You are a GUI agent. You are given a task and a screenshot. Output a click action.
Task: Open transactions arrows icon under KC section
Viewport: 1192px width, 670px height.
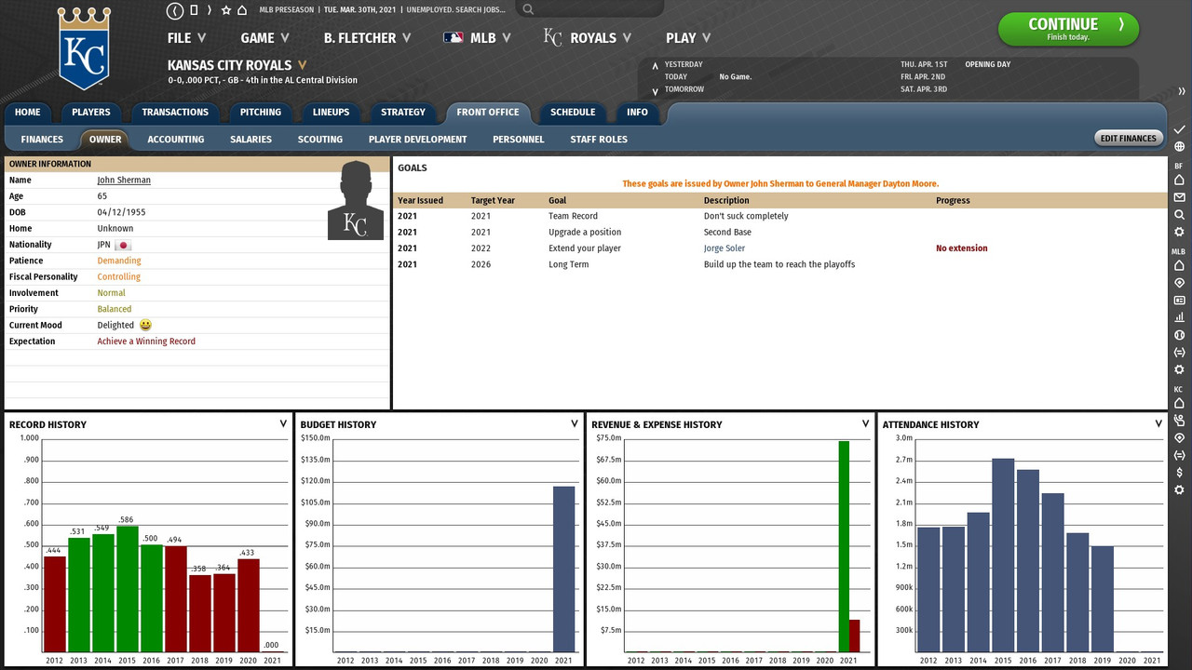[x=1179, y=455]
